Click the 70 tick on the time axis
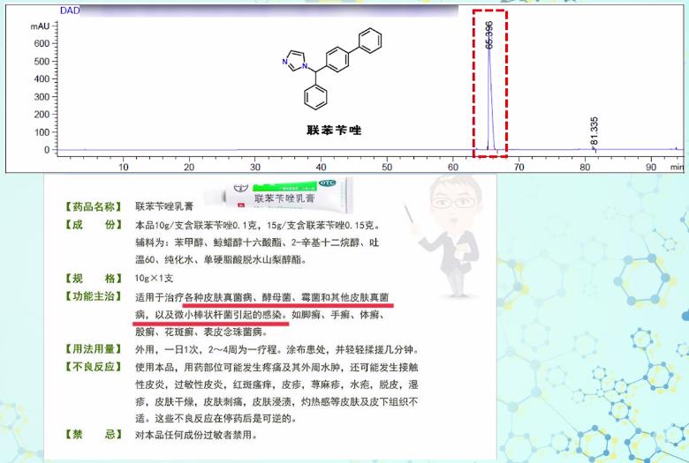Image resolution: width=689 pixels, height=463 pixels. click(x=519, y=168)
